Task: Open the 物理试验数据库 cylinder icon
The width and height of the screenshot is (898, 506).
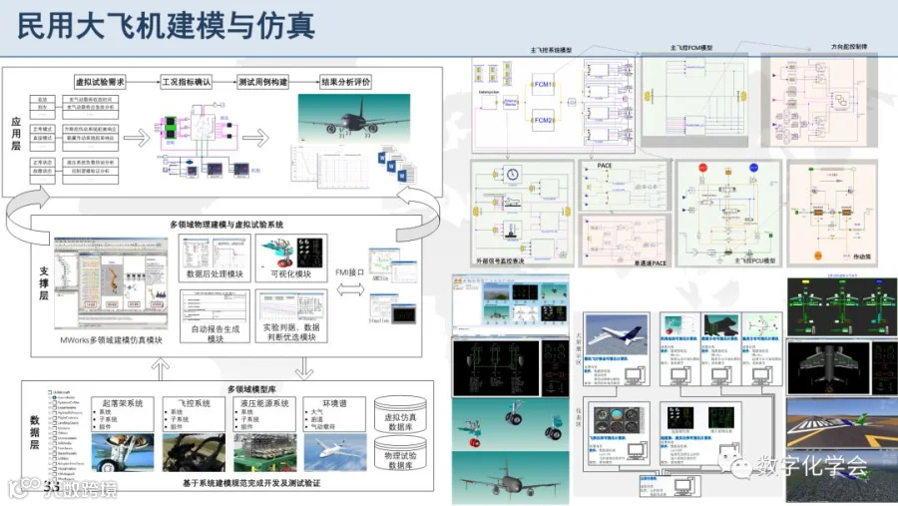Action: point(400,453)
